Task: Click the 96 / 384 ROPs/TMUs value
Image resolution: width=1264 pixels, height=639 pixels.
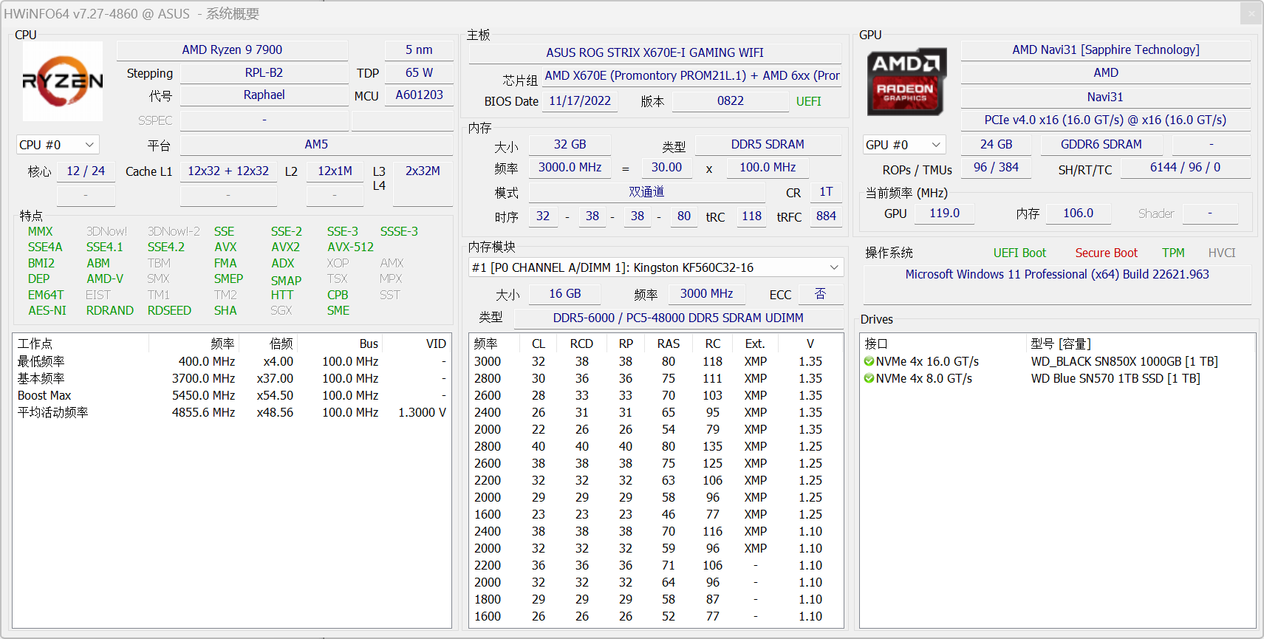Action: (996, 167)
